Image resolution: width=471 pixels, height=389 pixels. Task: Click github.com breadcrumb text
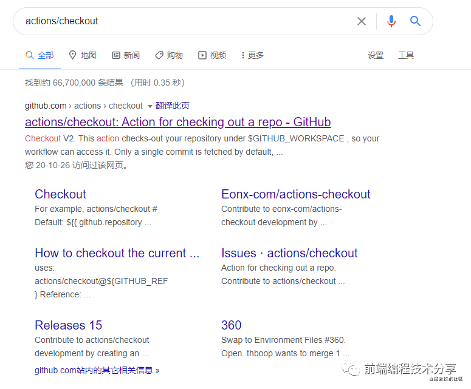46,106
